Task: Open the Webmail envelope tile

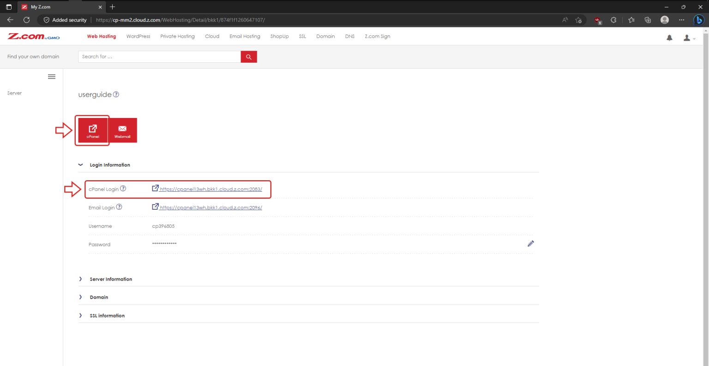Action: click(122, 130)
